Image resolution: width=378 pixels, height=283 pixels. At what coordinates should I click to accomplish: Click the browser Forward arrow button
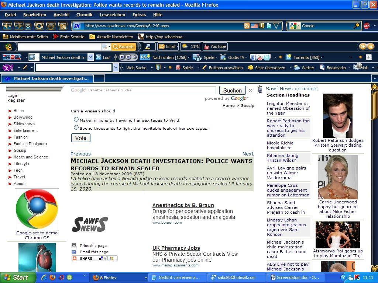tap(18, 26)
